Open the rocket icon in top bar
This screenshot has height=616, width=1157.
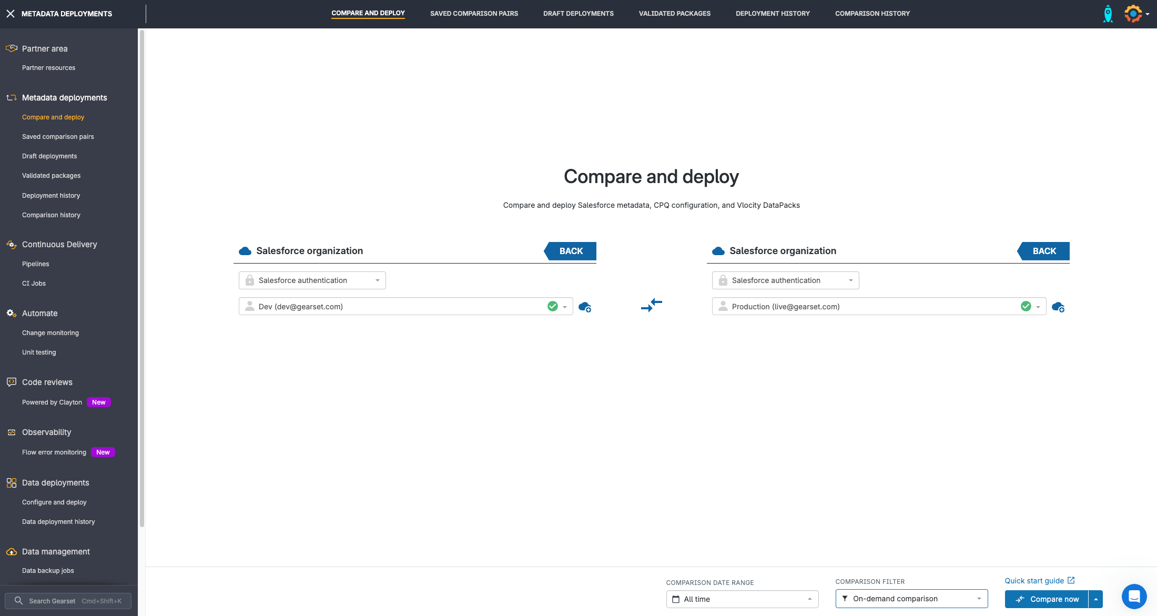click(1108, 14)
